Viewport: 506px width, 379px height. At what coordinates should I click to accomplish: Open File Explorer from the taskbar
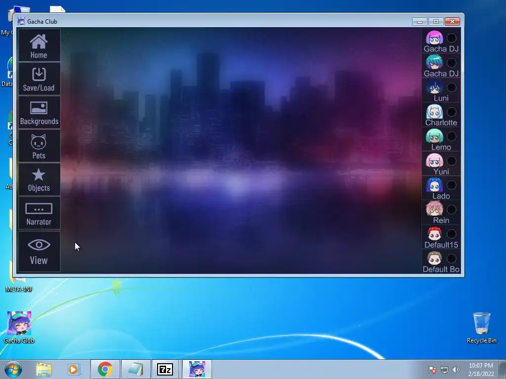44,369
